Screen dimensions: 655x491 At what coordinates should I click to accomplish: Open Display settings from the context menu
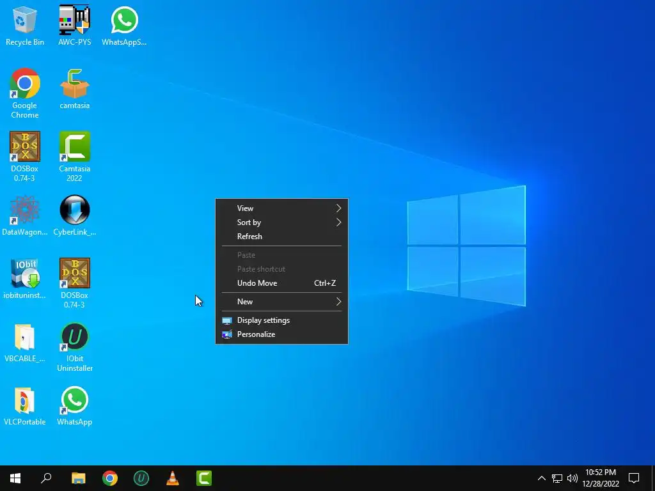pos(281,320)
